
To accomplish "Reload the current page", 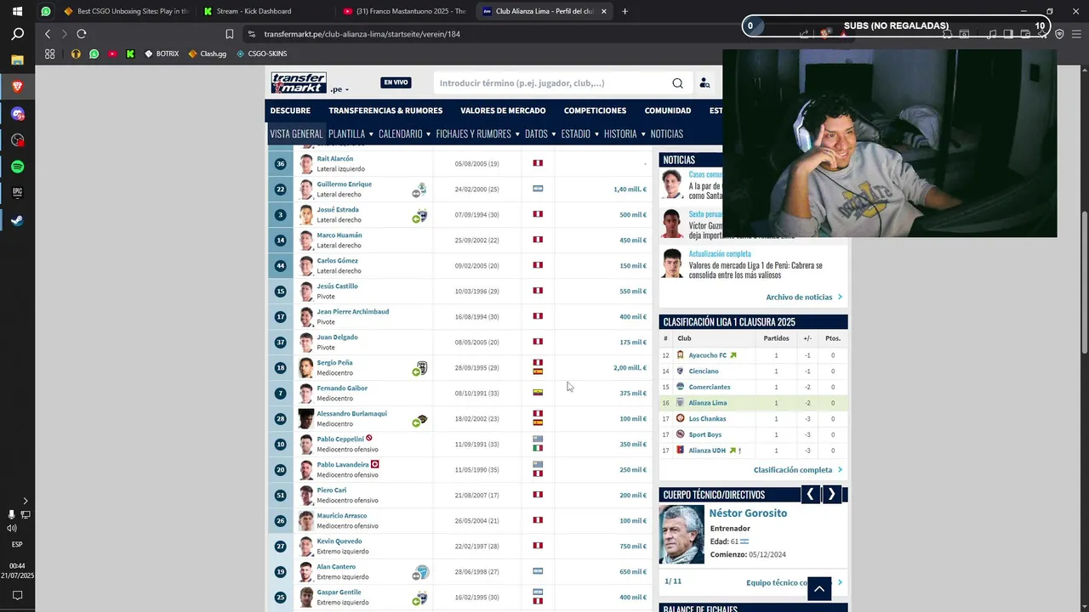I will click(82, 34).
